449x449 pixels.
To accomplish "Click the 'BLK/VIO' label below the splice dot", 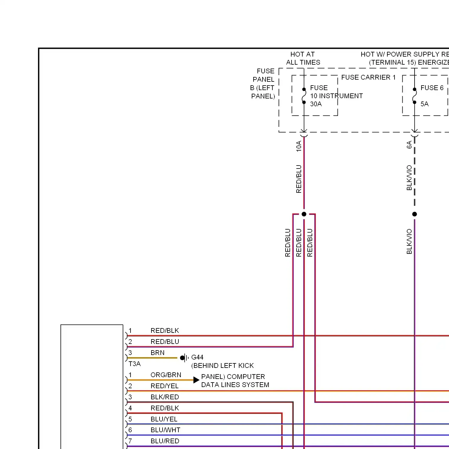I will 409,241.
